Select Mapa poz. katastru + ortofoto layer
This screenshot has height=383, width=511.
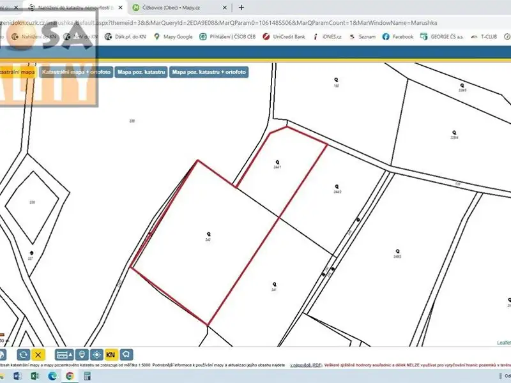click(x=209, y=72)
